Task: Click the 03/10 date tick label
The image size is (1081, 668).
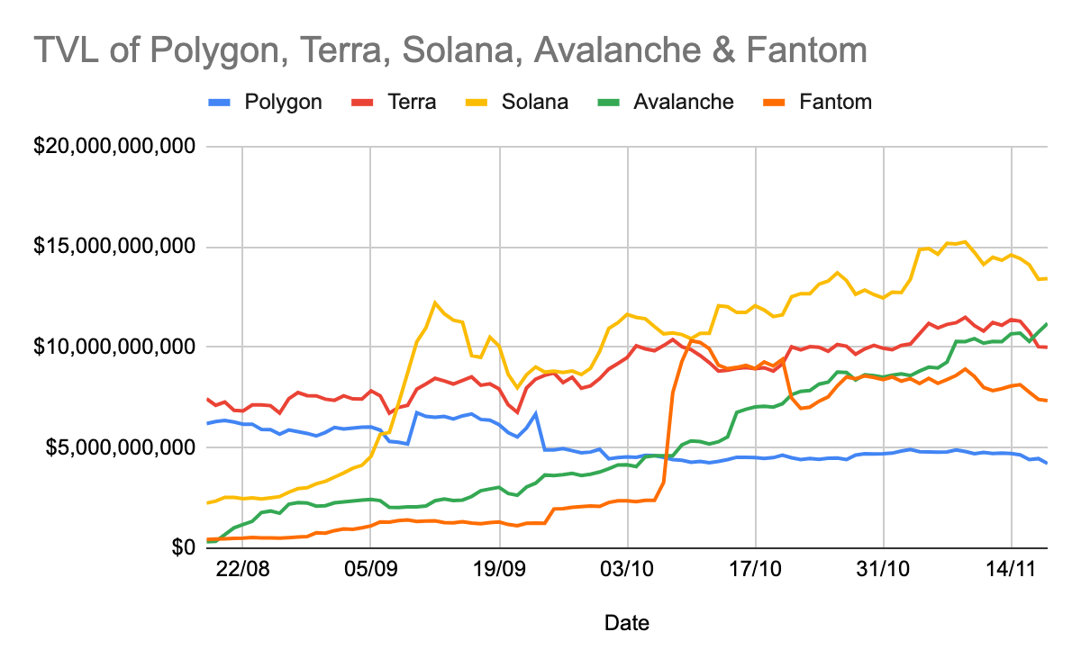Action: pos(627,572)
